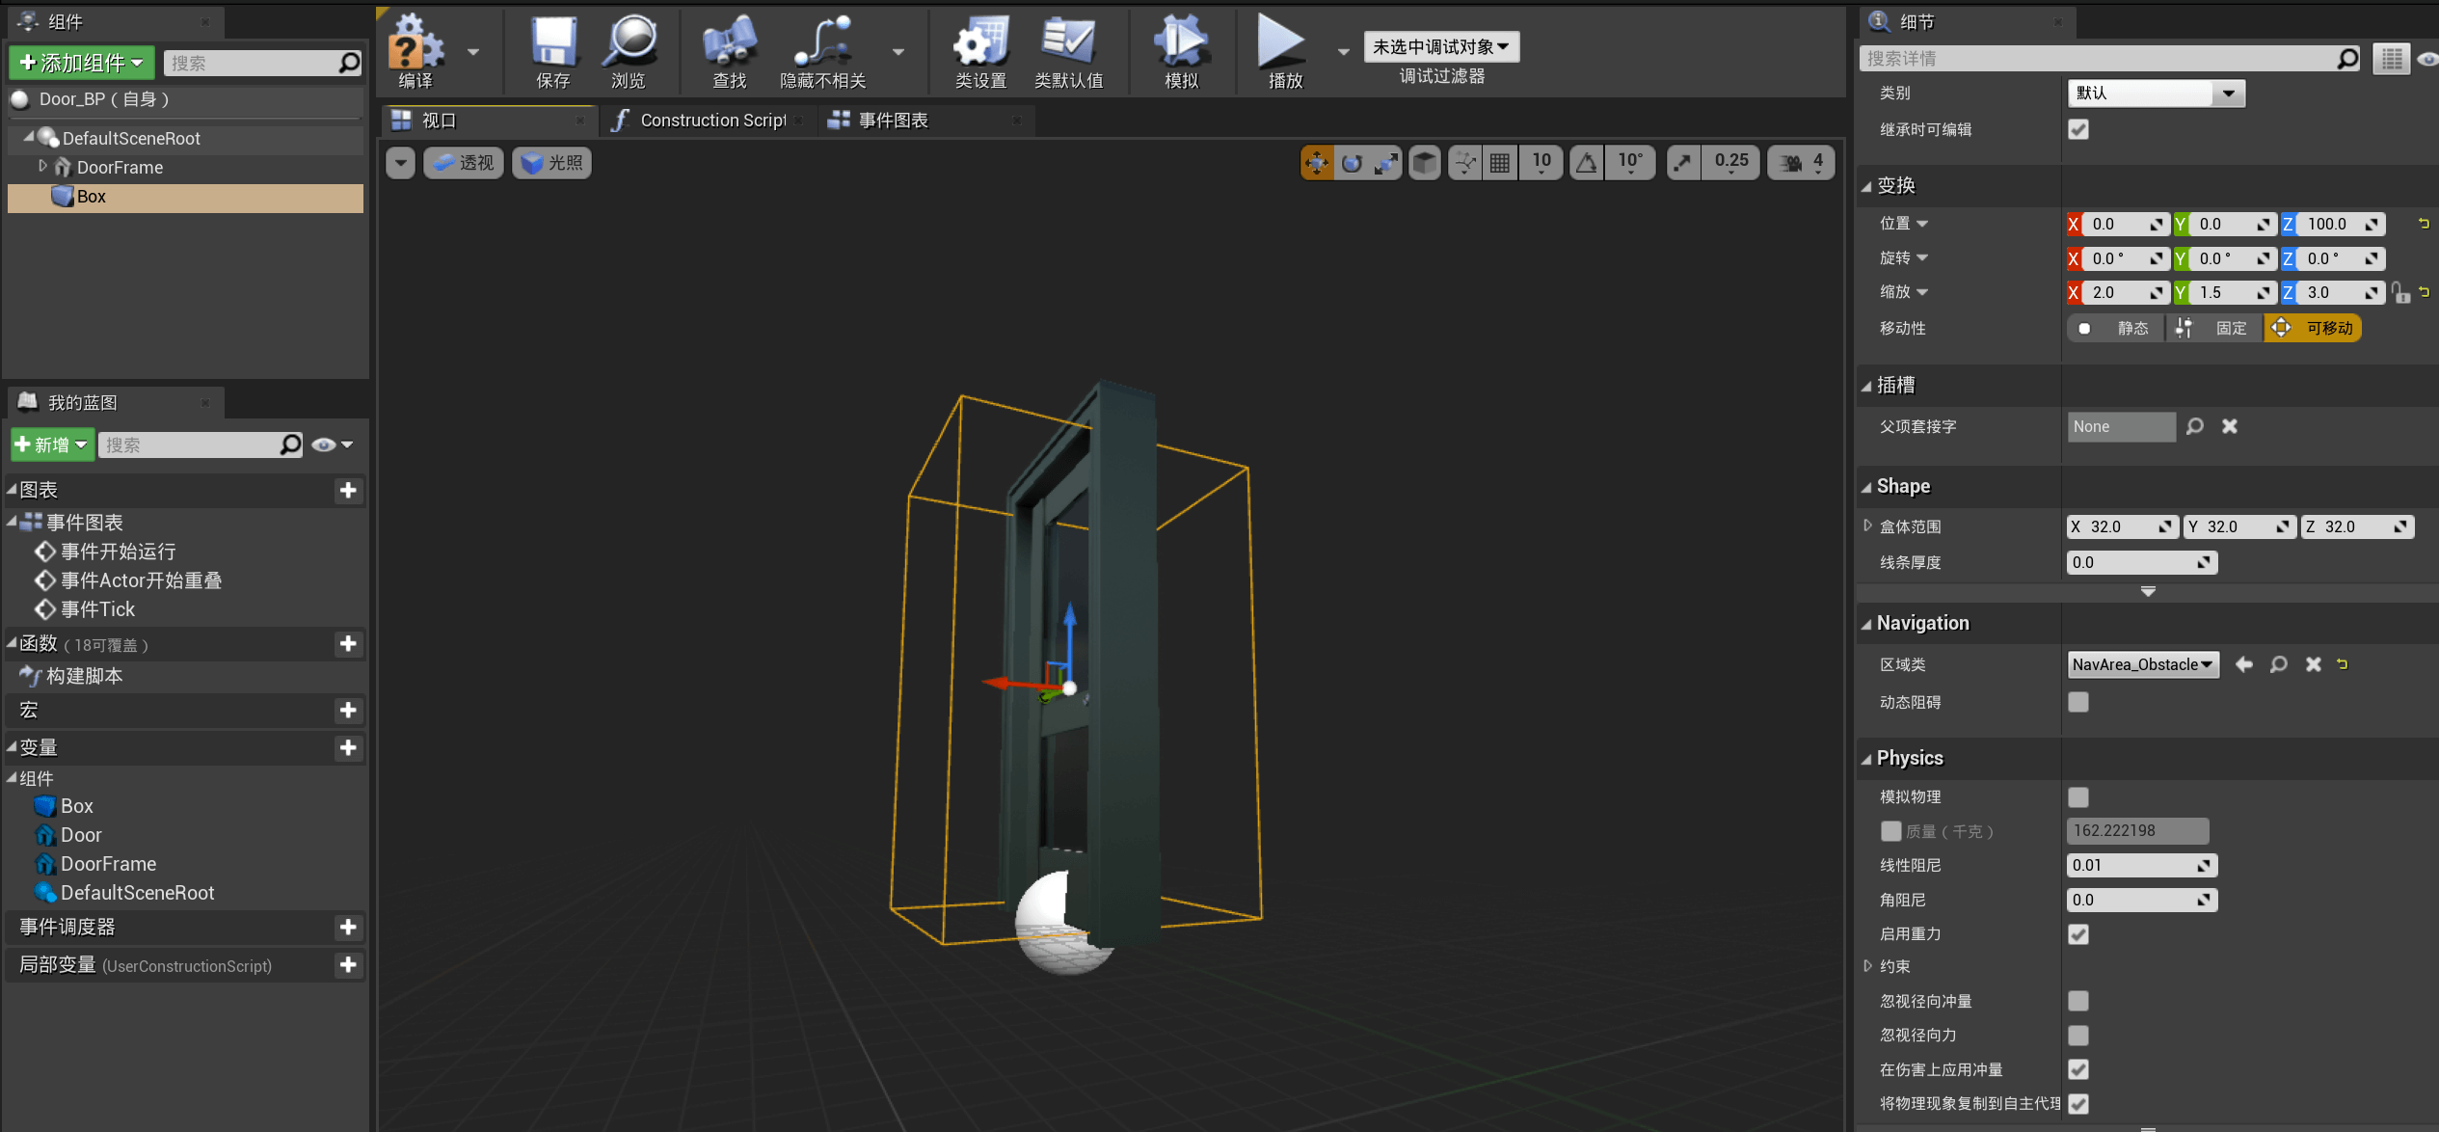Image resolution: width=2439 pixels, height=1132 pixels.
Task: Click the 播放 (Play) button
Action: (1284, 52)
